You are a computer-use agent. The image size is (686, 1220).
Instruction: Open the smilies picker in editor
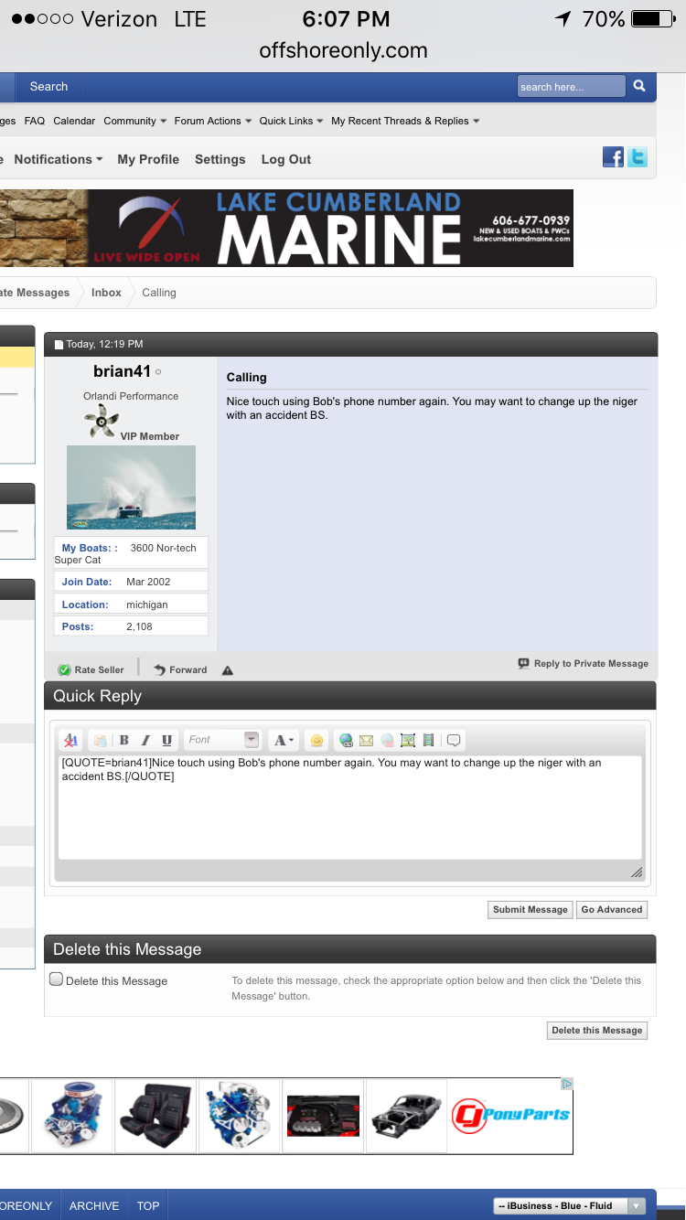316,740
